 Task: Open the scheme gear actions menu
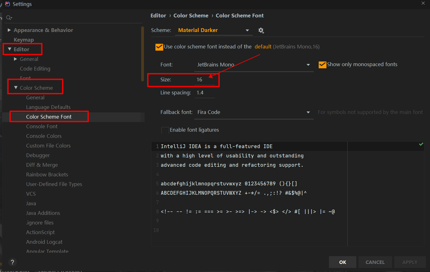tap(261, 30)
